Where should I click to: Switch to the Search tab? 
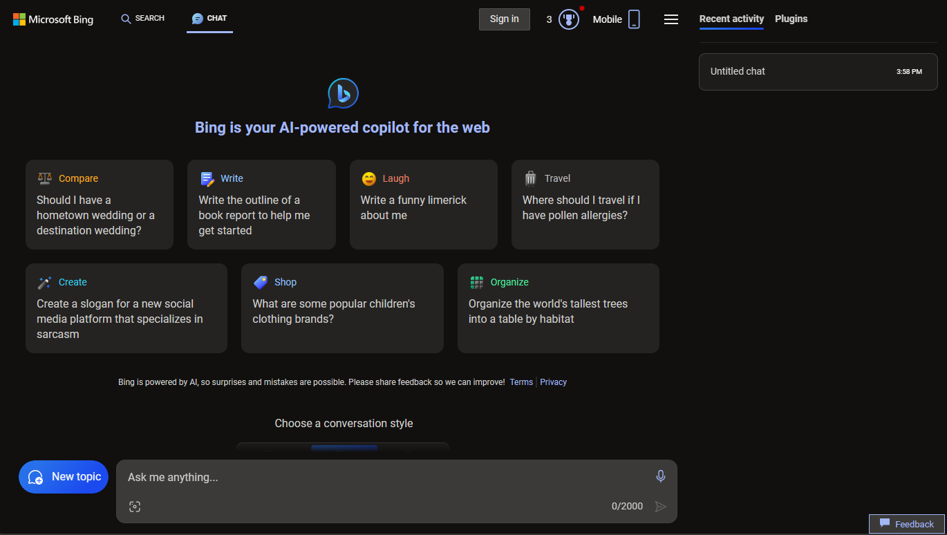[143, 19]
